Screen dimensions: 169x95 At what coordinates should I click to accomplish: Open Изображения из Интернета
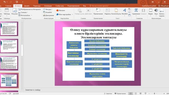point(30,9)
